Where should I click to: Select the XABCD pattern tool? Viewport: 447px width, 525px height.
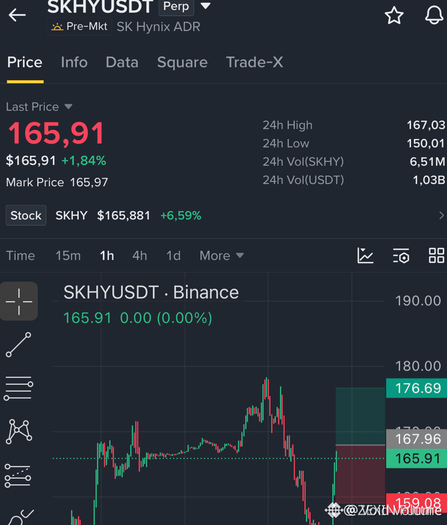[19, 432]
